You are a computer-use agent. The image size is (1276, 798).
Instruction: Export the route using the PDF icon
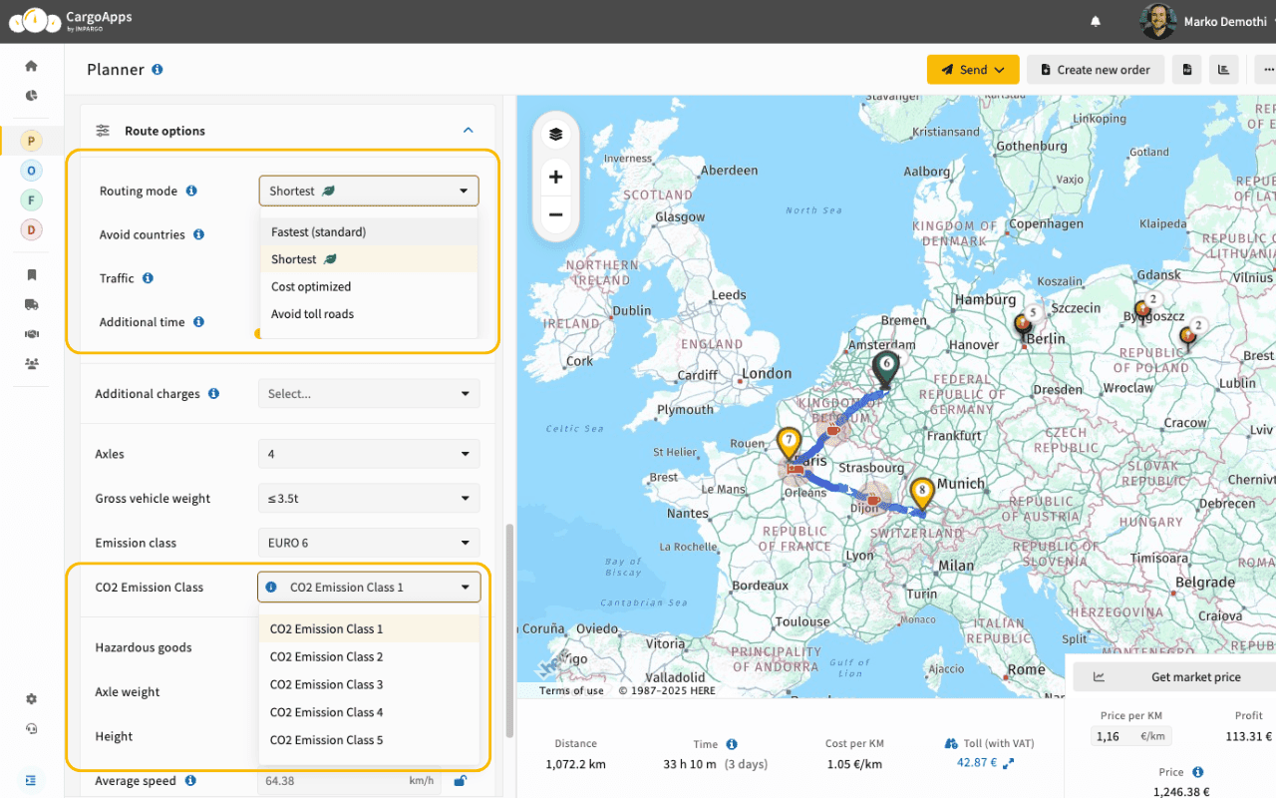coord(1184,69)
